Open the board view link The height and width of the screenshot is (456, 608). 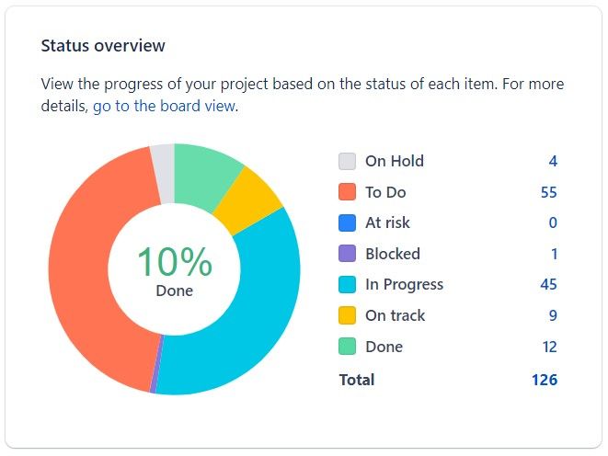165,106
